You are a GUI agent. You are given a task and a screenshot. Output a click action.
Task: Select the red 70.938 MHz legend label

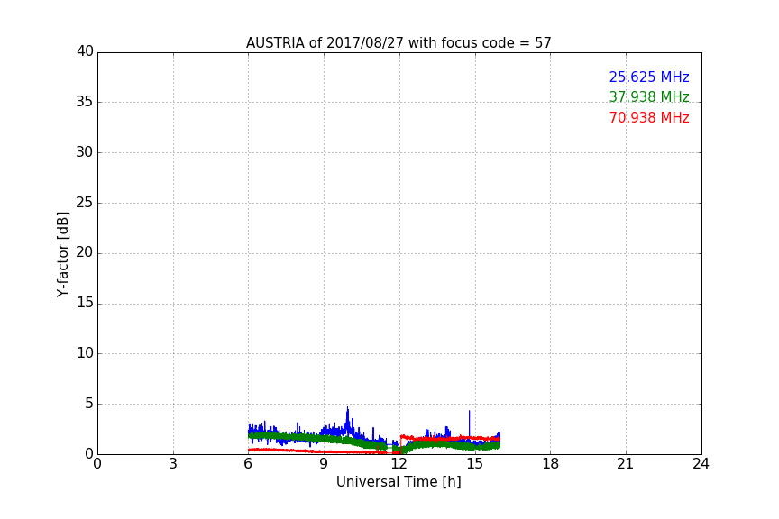point(649,118)
